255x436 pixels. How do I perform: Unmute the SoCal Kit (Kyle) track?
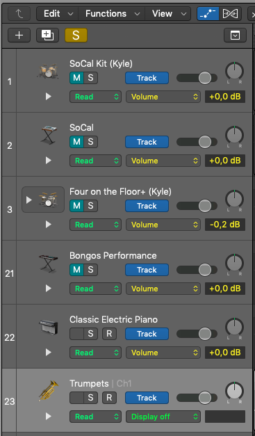(76, 78)
